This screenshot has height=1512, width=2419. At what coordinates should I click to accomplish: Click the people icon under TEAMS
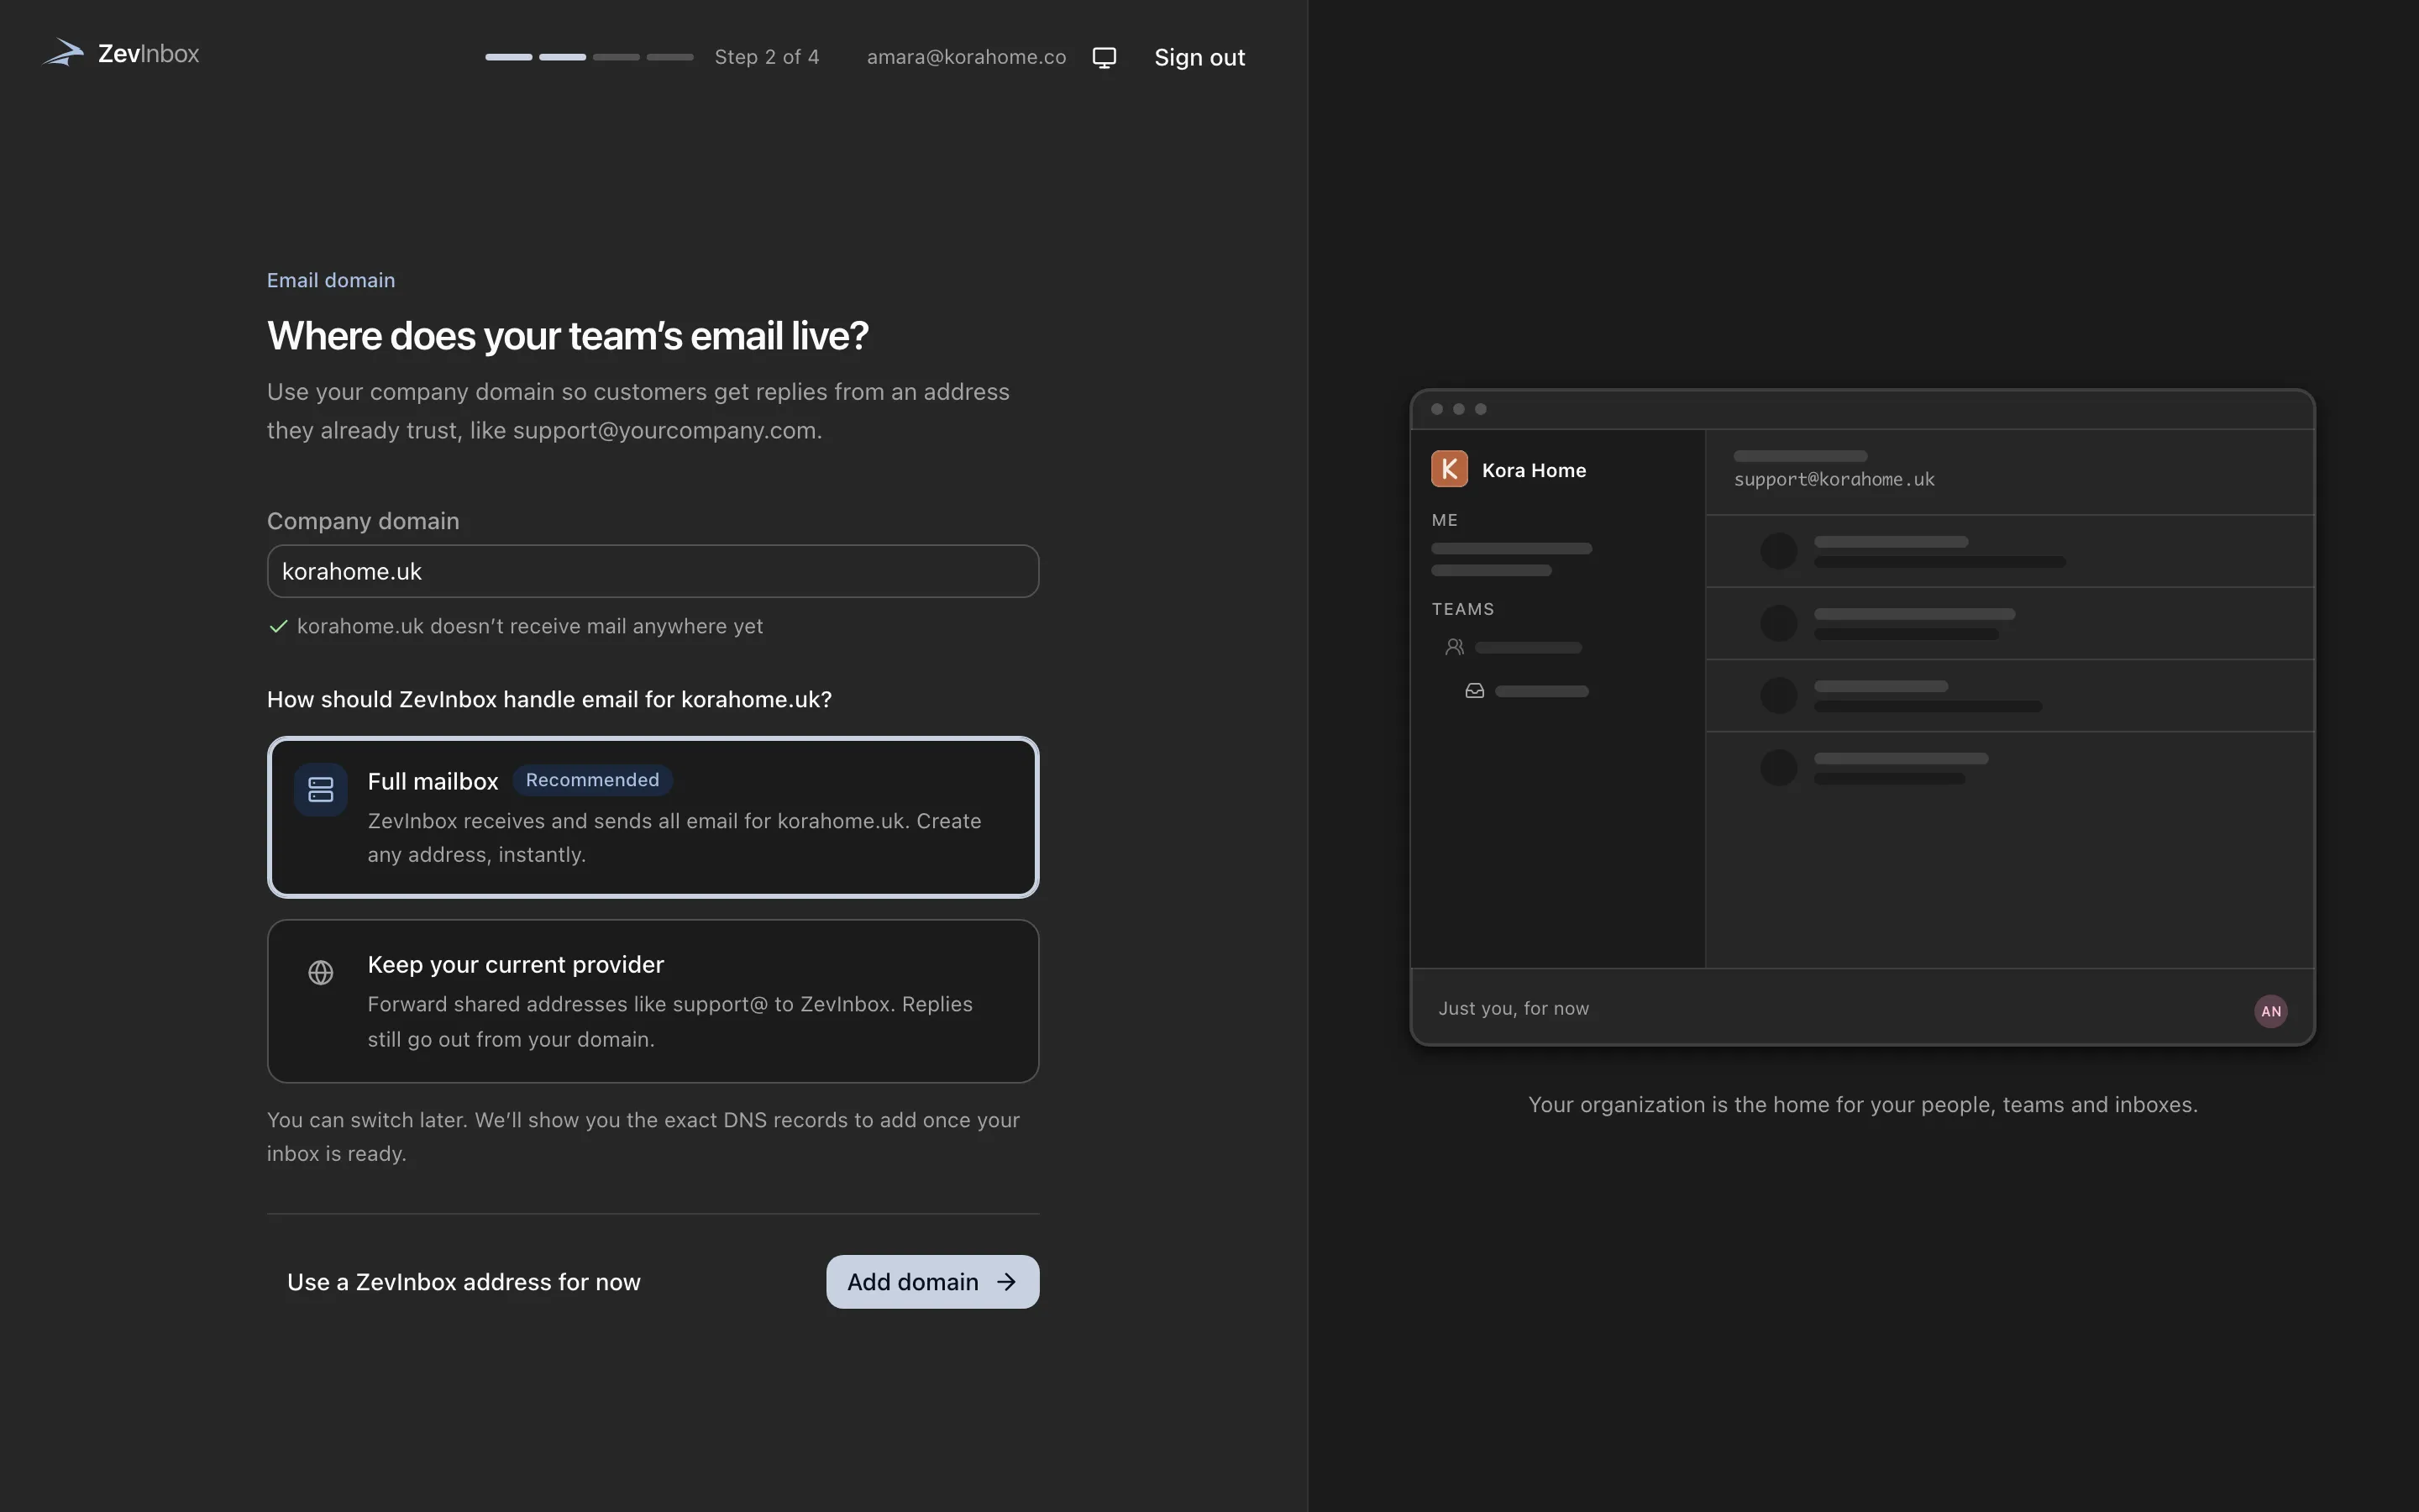(x=1455, y=647)
